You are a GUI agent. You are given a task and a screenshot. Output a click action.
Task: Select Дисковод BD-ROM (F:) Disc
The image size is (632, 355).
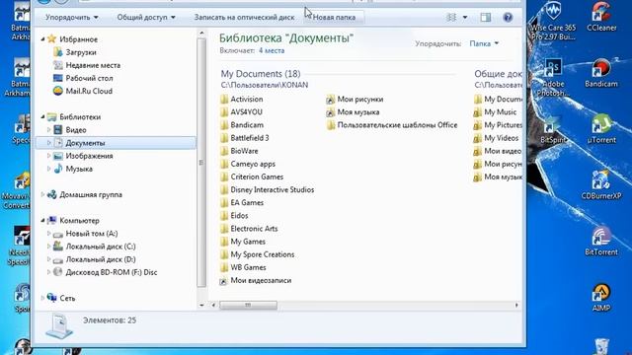106,272
